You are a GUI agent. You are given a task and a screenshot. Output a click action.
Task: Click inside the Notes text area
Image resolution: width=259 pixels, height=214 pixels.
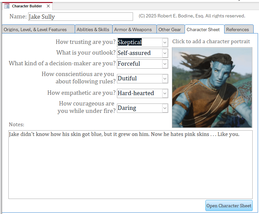[x=130, y=164]
